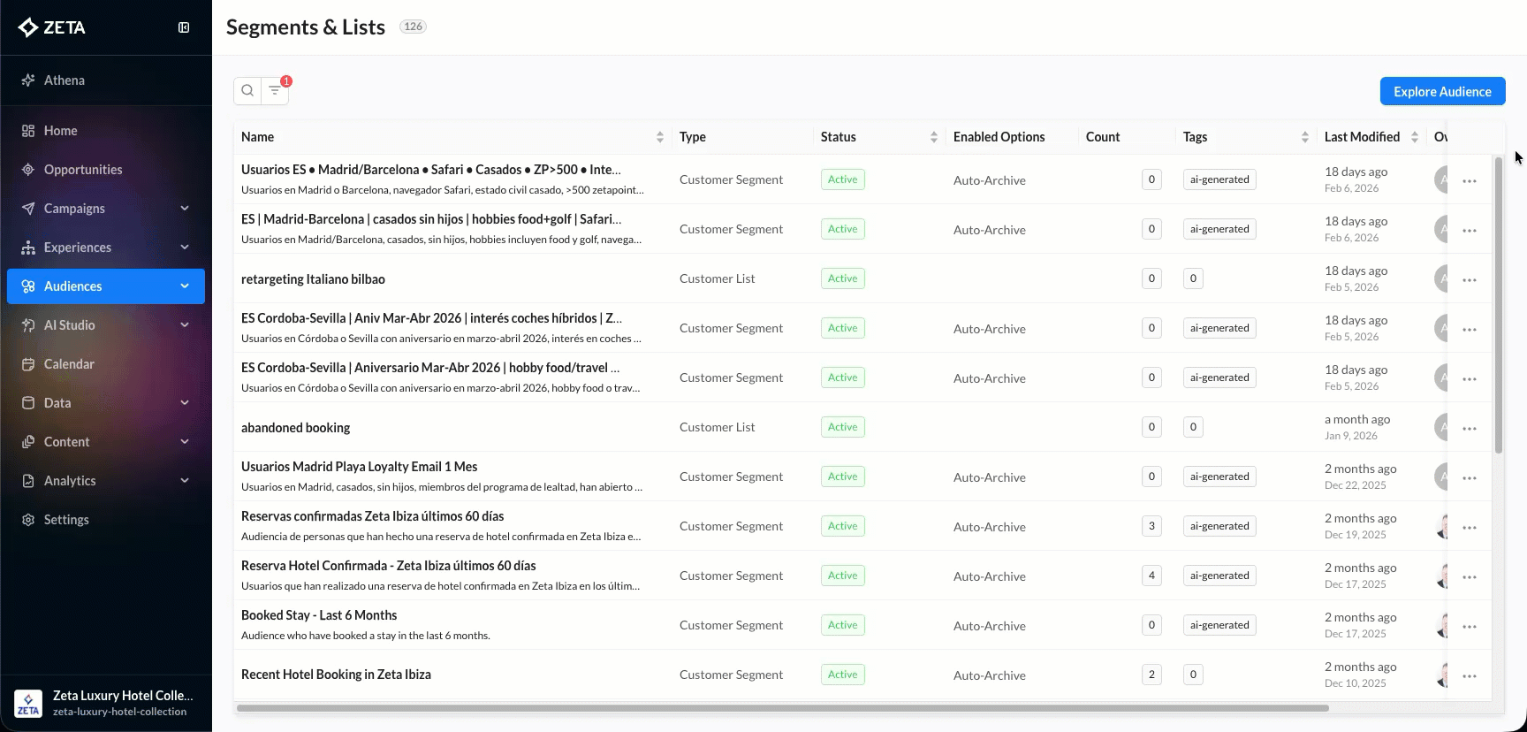Open the filter icon with badge
The image size is (1527, 732).
point(275,90)
